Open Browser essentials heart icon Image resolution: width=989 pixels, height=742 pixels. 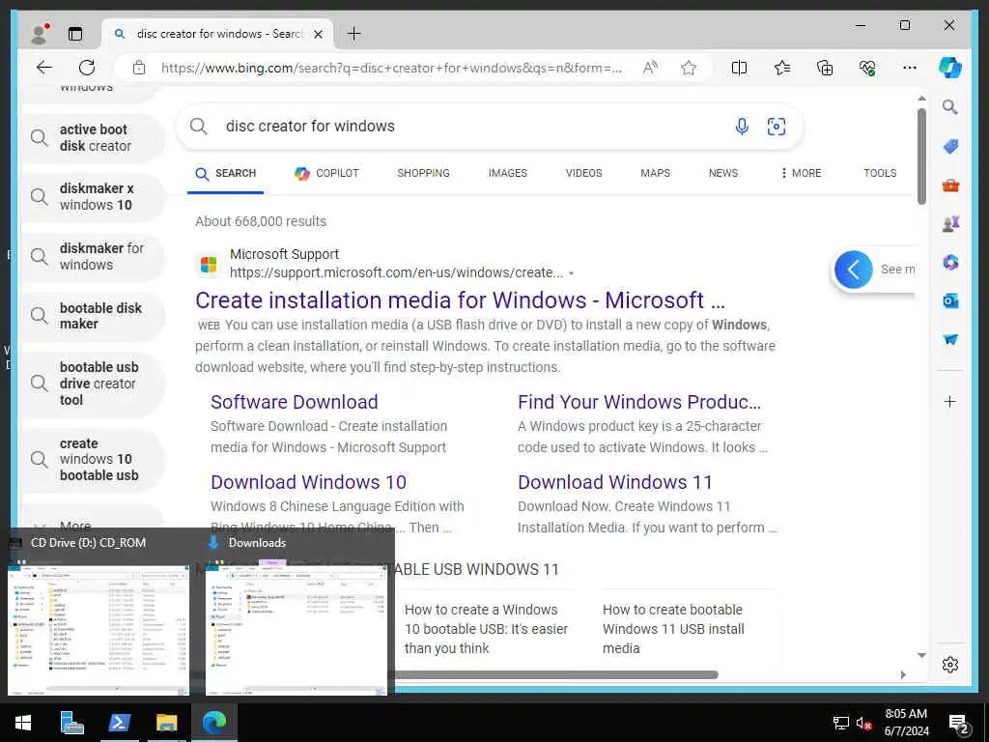click(867, 68)
